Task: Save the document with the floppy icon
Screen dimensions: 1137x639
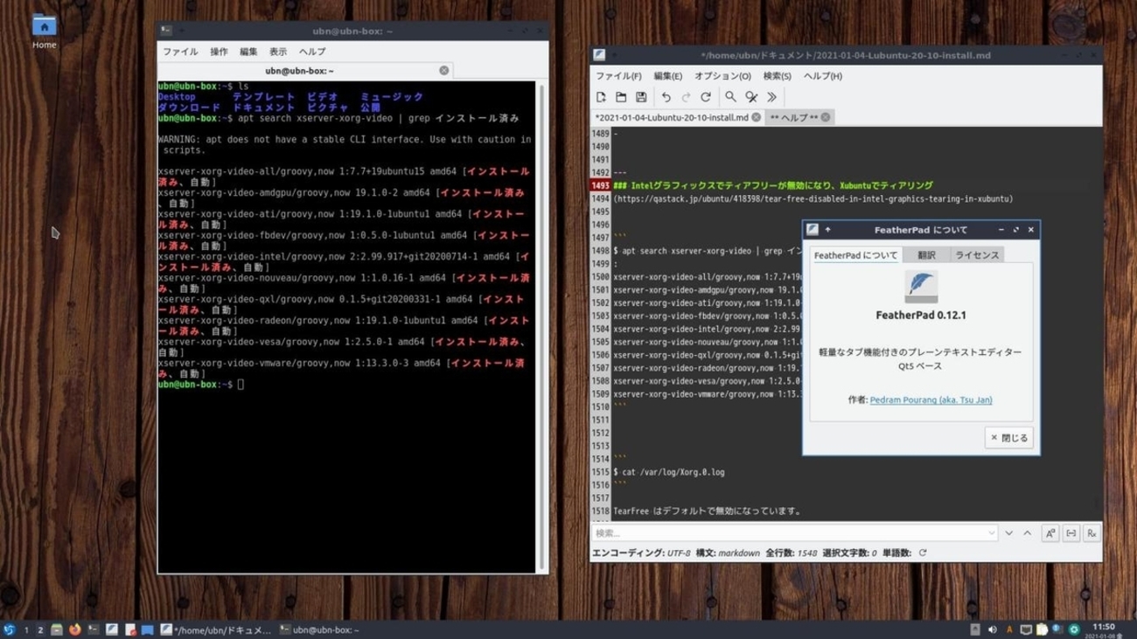Action: 641,97
